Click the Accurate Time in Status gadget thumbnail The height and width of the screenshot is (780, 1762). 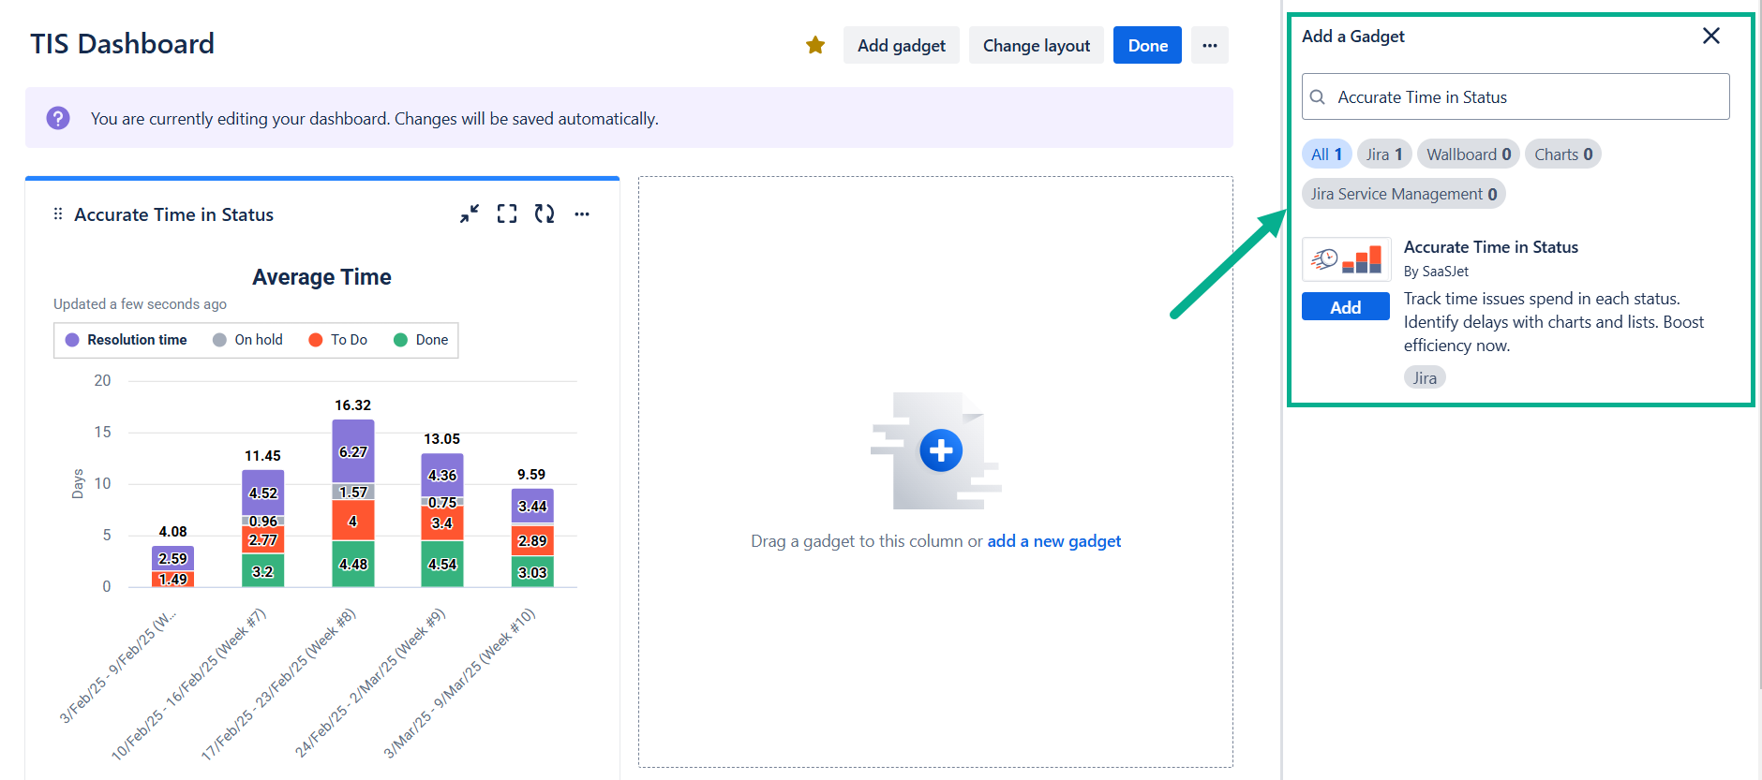(1346, 259)
